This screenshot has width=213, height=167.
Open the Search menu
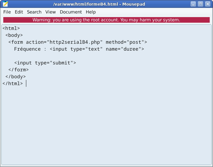pyautogui.click(x=34, y=12)
